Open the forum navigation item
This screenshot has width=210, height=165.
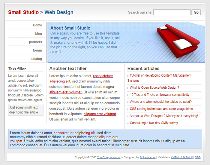pyautogui.click(x=37, y=50)
